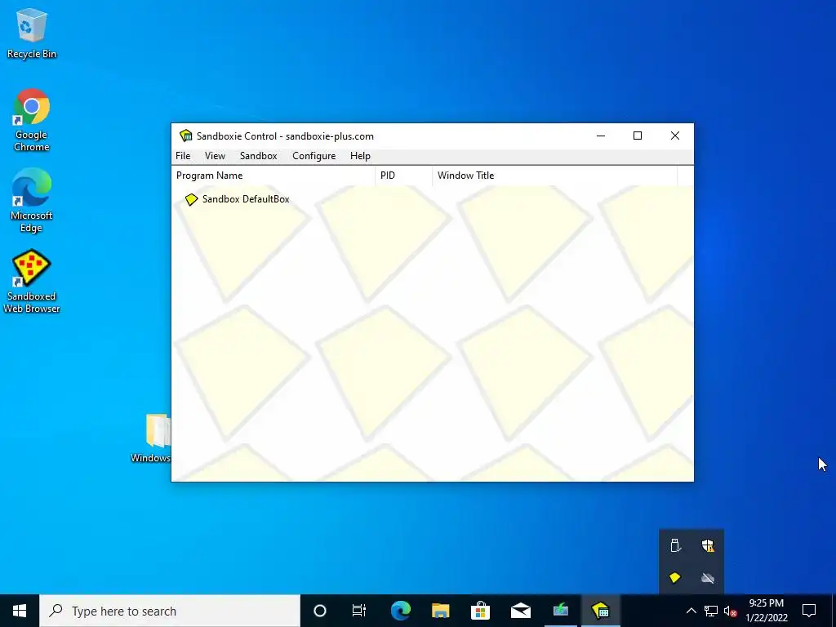Select the Windows folder on desktop

[x=151, y=438]
